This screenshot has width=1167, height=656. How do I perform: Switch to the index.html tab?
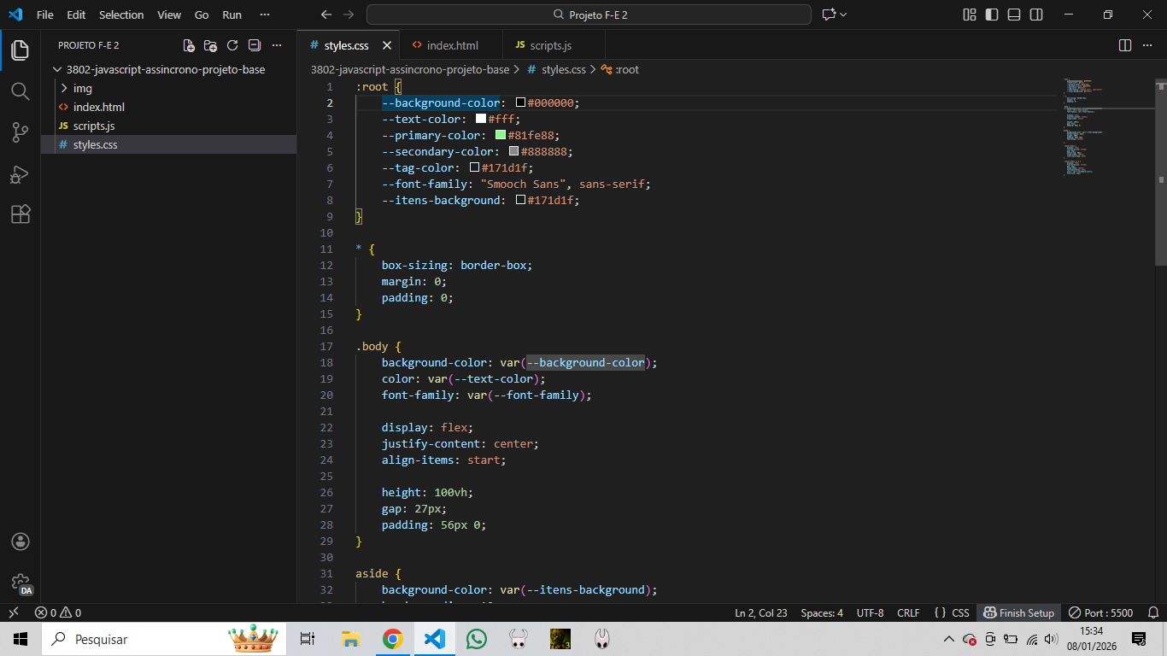[x=452, y=45]
